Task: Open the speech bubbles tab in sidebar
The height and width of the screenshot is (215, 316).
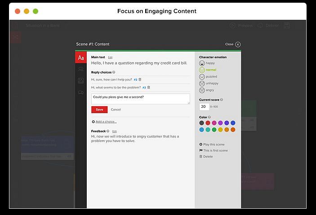Action: pos(81,92)
